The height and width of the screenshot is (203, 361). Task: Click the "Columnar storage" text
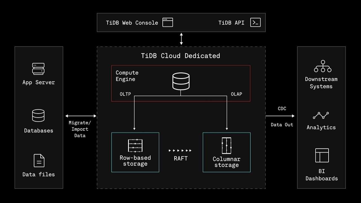pyautogui.click(x=226, y=162)
